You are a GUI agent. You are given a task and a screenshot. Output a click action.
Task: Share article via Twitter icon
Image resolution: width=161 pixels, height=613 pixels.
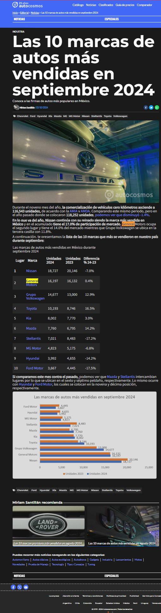(x=151, y=107)
